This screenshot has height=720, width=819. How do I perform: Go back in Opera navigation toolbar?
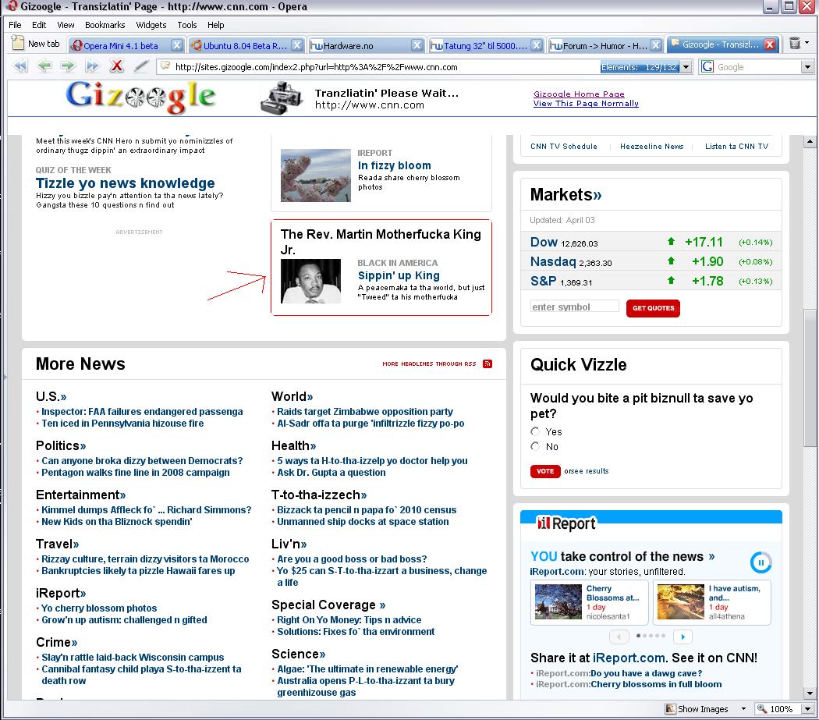tap(44, 66)
